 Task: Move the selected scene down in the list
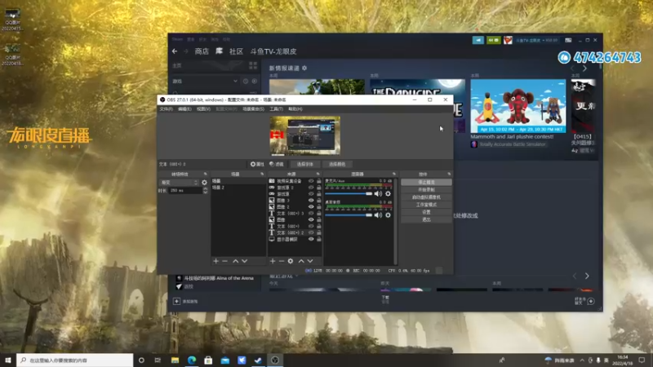244,261
